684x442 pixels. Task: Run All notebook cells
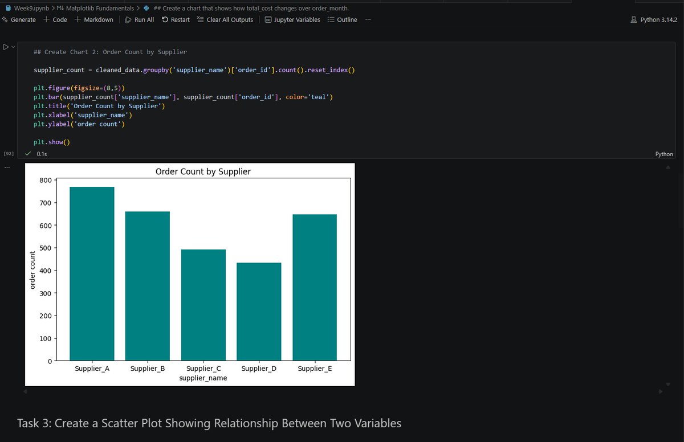pyautogui.click(x=140, y=19)
